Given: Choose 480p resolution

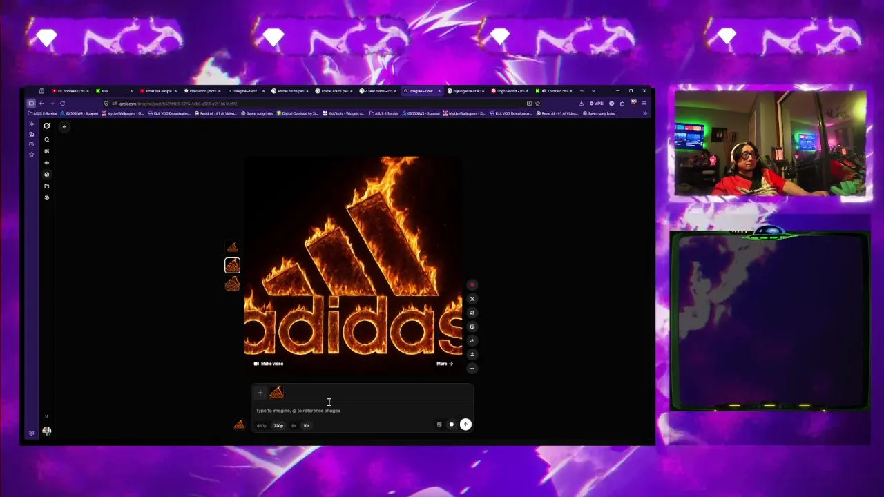Looking at the screenshot, I should [x=262, y=426].
